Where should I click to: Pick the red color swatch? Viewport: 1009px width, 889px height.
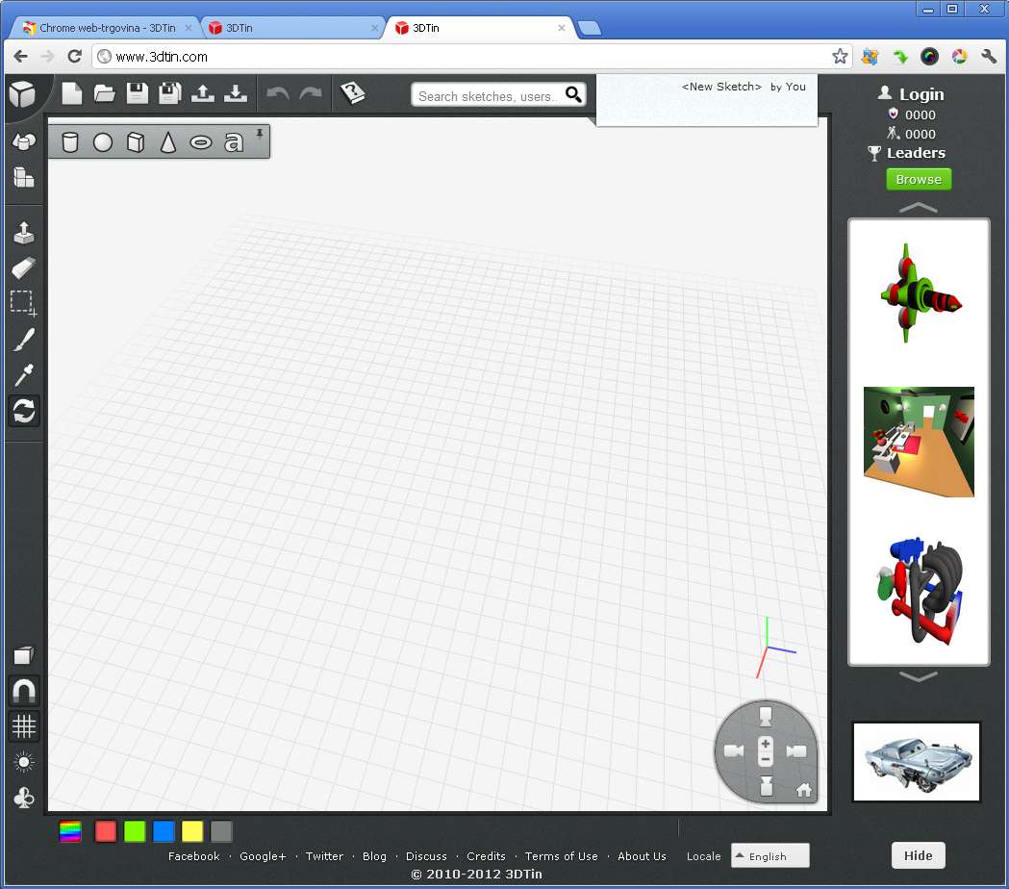pyautogui.click(x=106, y=831)
